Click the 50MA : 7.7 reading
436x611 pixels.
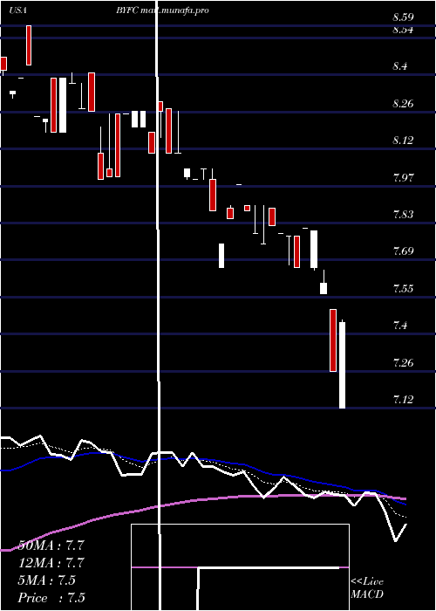pyautogui.click(x=51, y=546)
